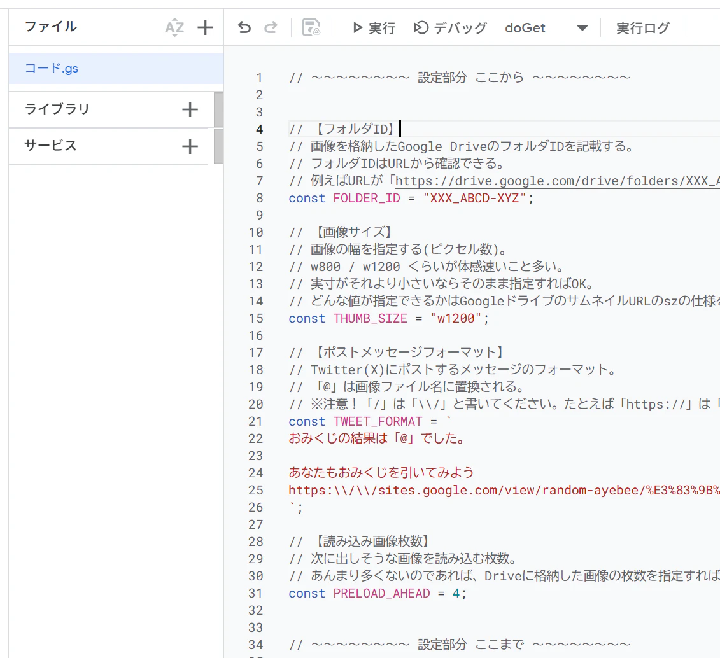Run the selected function 実行
The image size is (720, 658).
374,28
